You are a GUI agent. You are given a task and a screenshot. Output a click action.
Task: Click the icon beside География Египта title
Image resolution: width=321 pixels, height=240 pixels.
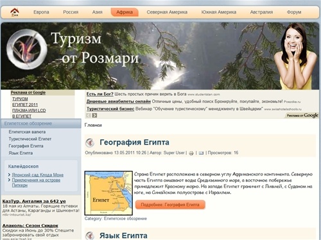coord(90,143)
